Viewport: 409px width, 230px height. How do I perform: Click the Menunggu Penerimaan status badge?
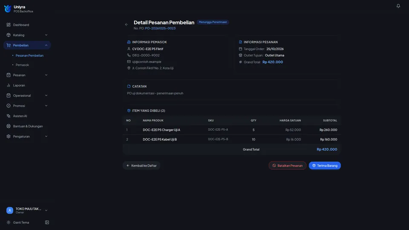tap(213, 22)
